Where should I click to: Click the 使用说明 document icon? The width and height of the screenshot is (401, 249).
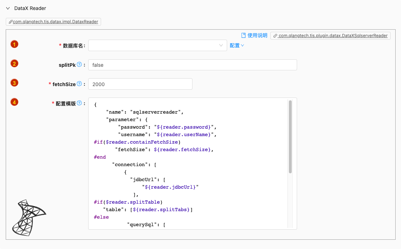(244, 35)
